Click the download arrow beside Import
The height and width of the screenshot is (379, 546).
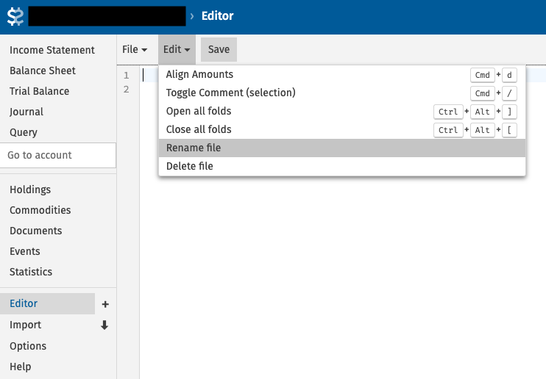pos(104,325)
